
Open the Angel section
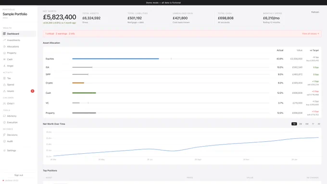[x=19, y=66]
